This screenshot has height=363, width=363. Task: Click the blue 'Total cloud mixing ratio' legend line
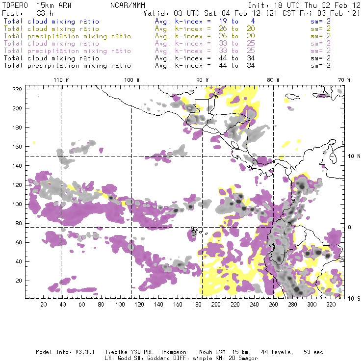(52, 21)
